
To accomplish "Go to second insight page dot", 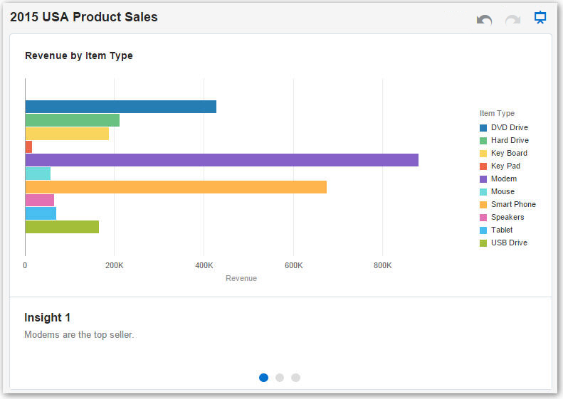I will (x=280, y=378).
